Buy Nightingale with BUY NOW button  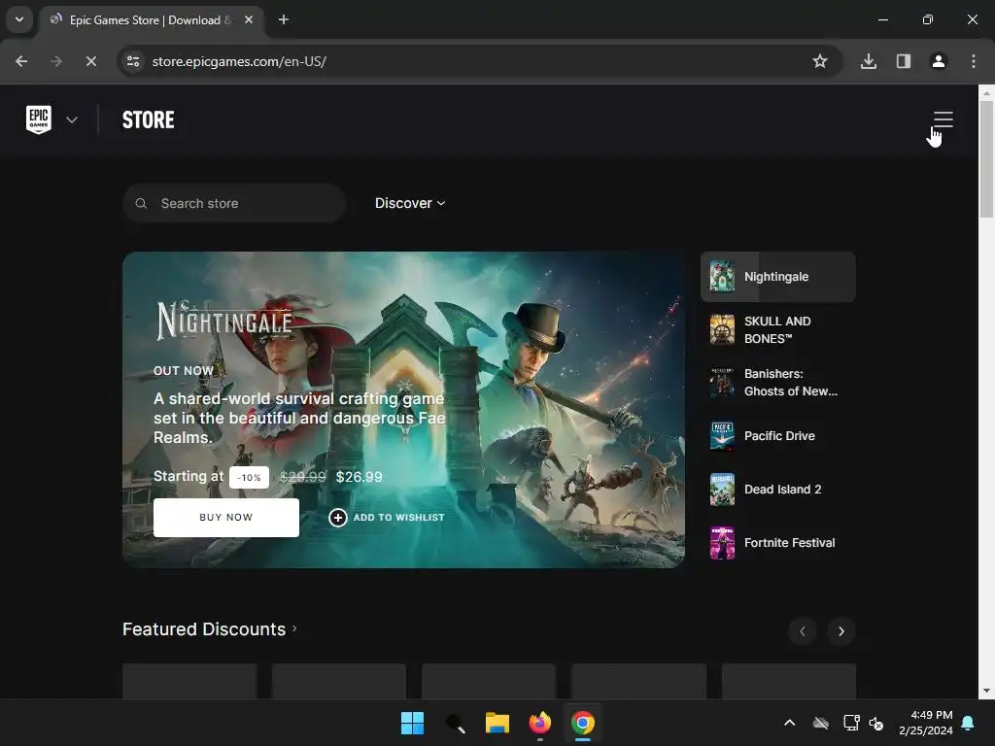click(225, 517)
